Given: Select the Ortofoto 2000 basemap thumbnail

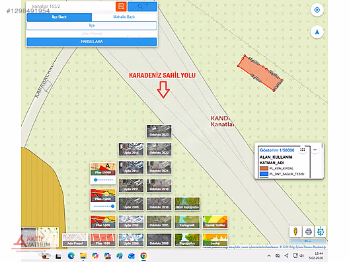Looking at the screenshot, I should coord(159,240).
